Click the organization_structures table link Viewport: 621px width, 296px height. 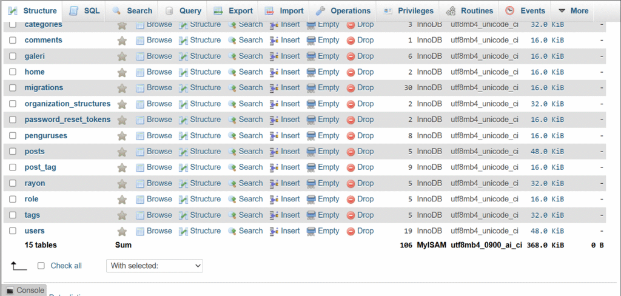[67, 104]
